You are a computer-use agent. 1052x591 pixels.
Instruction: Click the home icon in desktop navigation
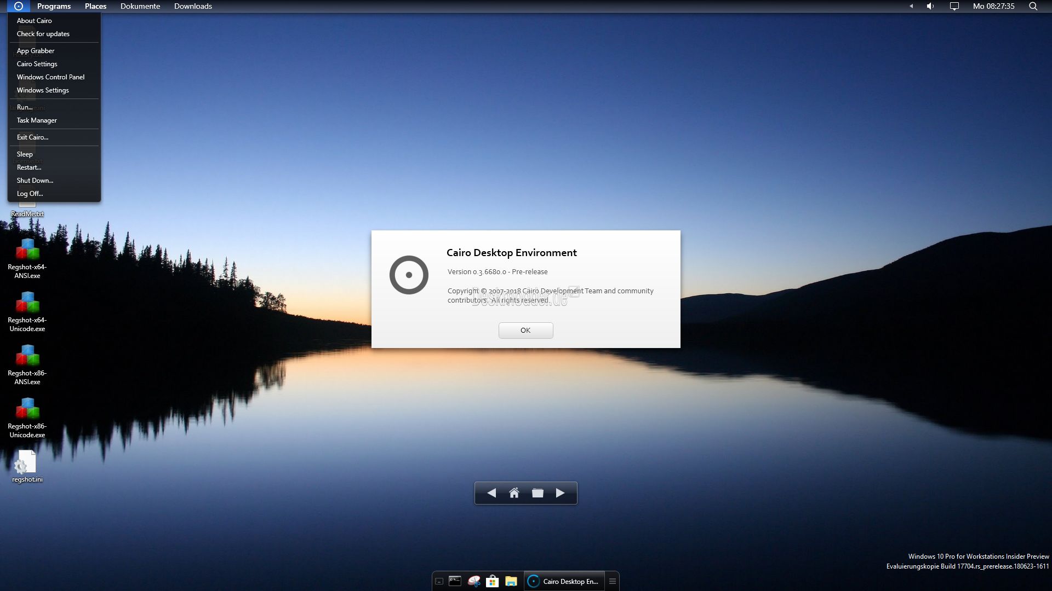514,493
